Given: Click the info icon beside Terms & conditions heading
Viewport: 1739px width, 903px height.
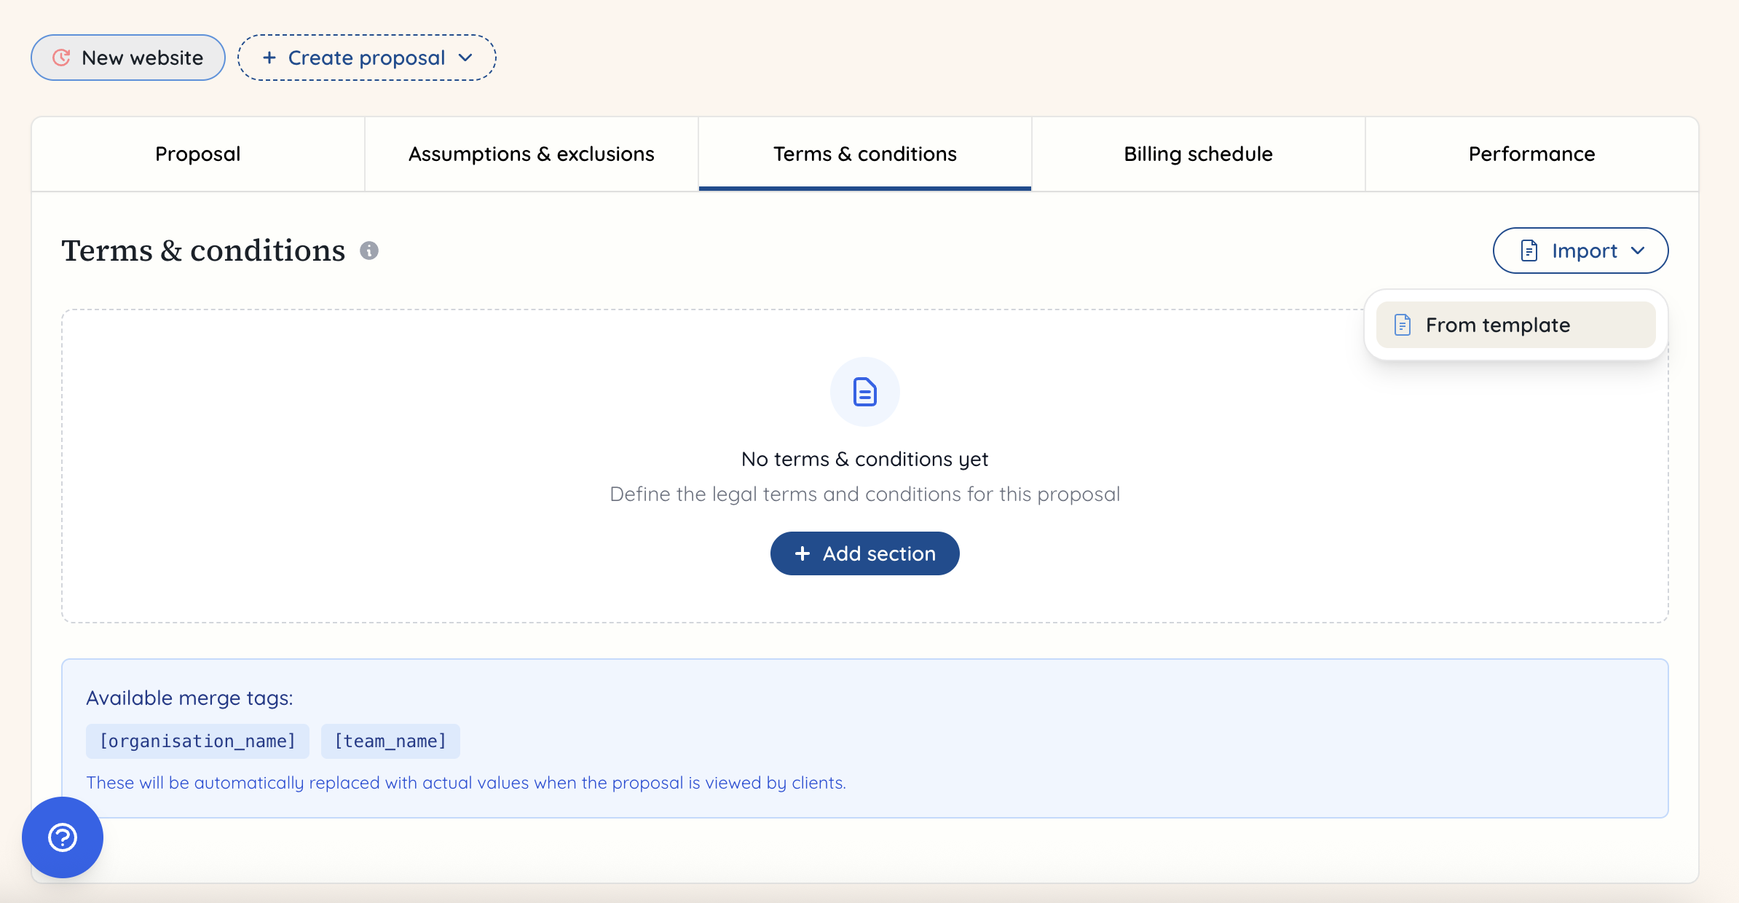Looking at the screenshot, I should pos(369,251).
